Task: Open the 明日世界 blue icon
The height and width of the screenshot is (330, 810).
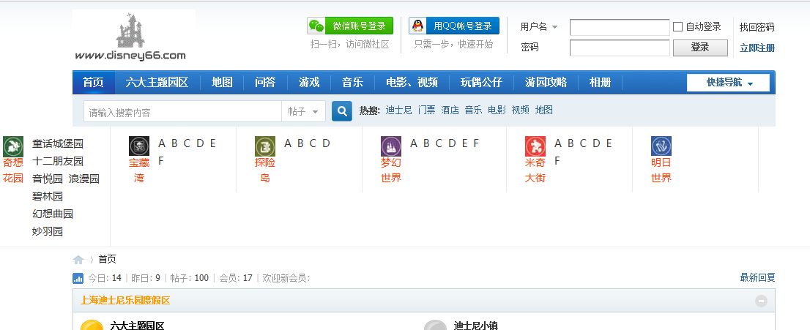Action: point(661,146)
